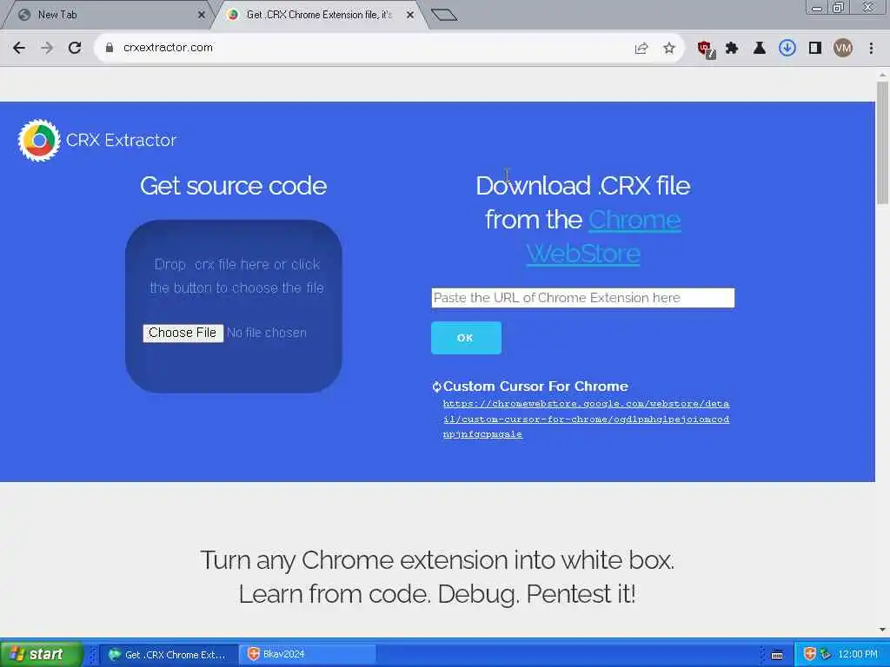Click the OK button
The image size is (890, 667).
click(466, 338)
